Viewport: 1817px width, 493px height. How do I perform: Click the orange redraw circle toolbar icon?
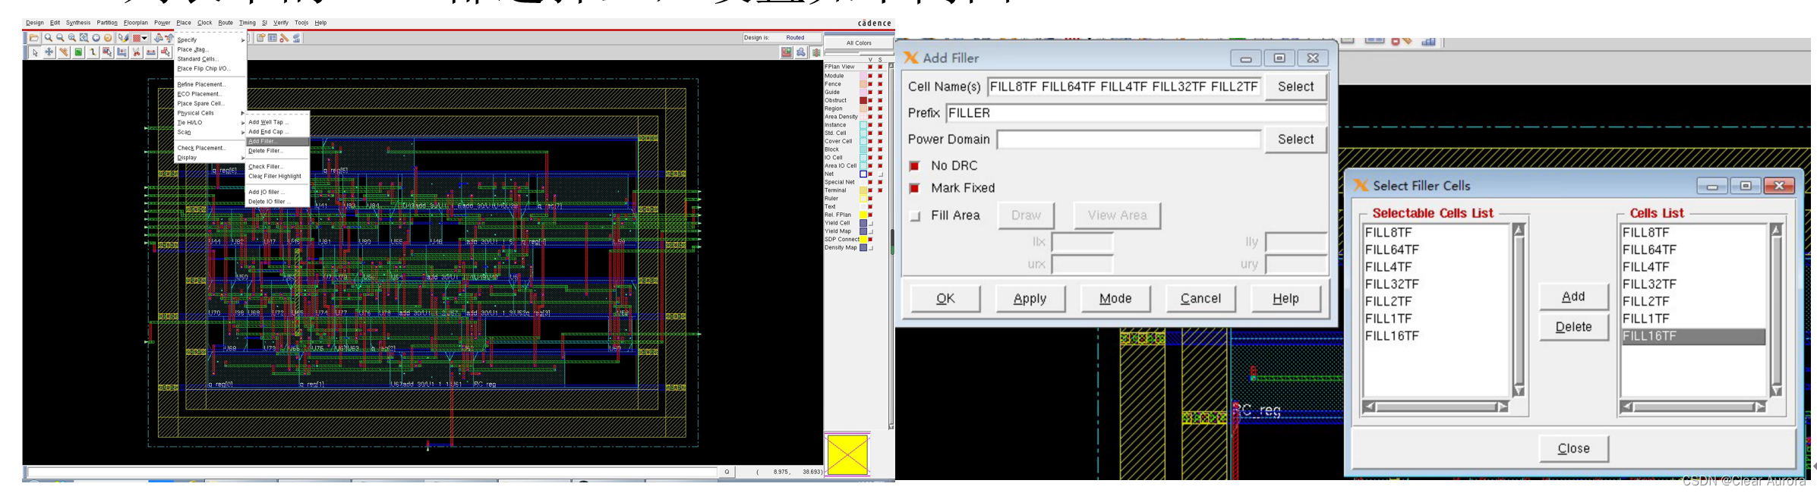[108, 38]
